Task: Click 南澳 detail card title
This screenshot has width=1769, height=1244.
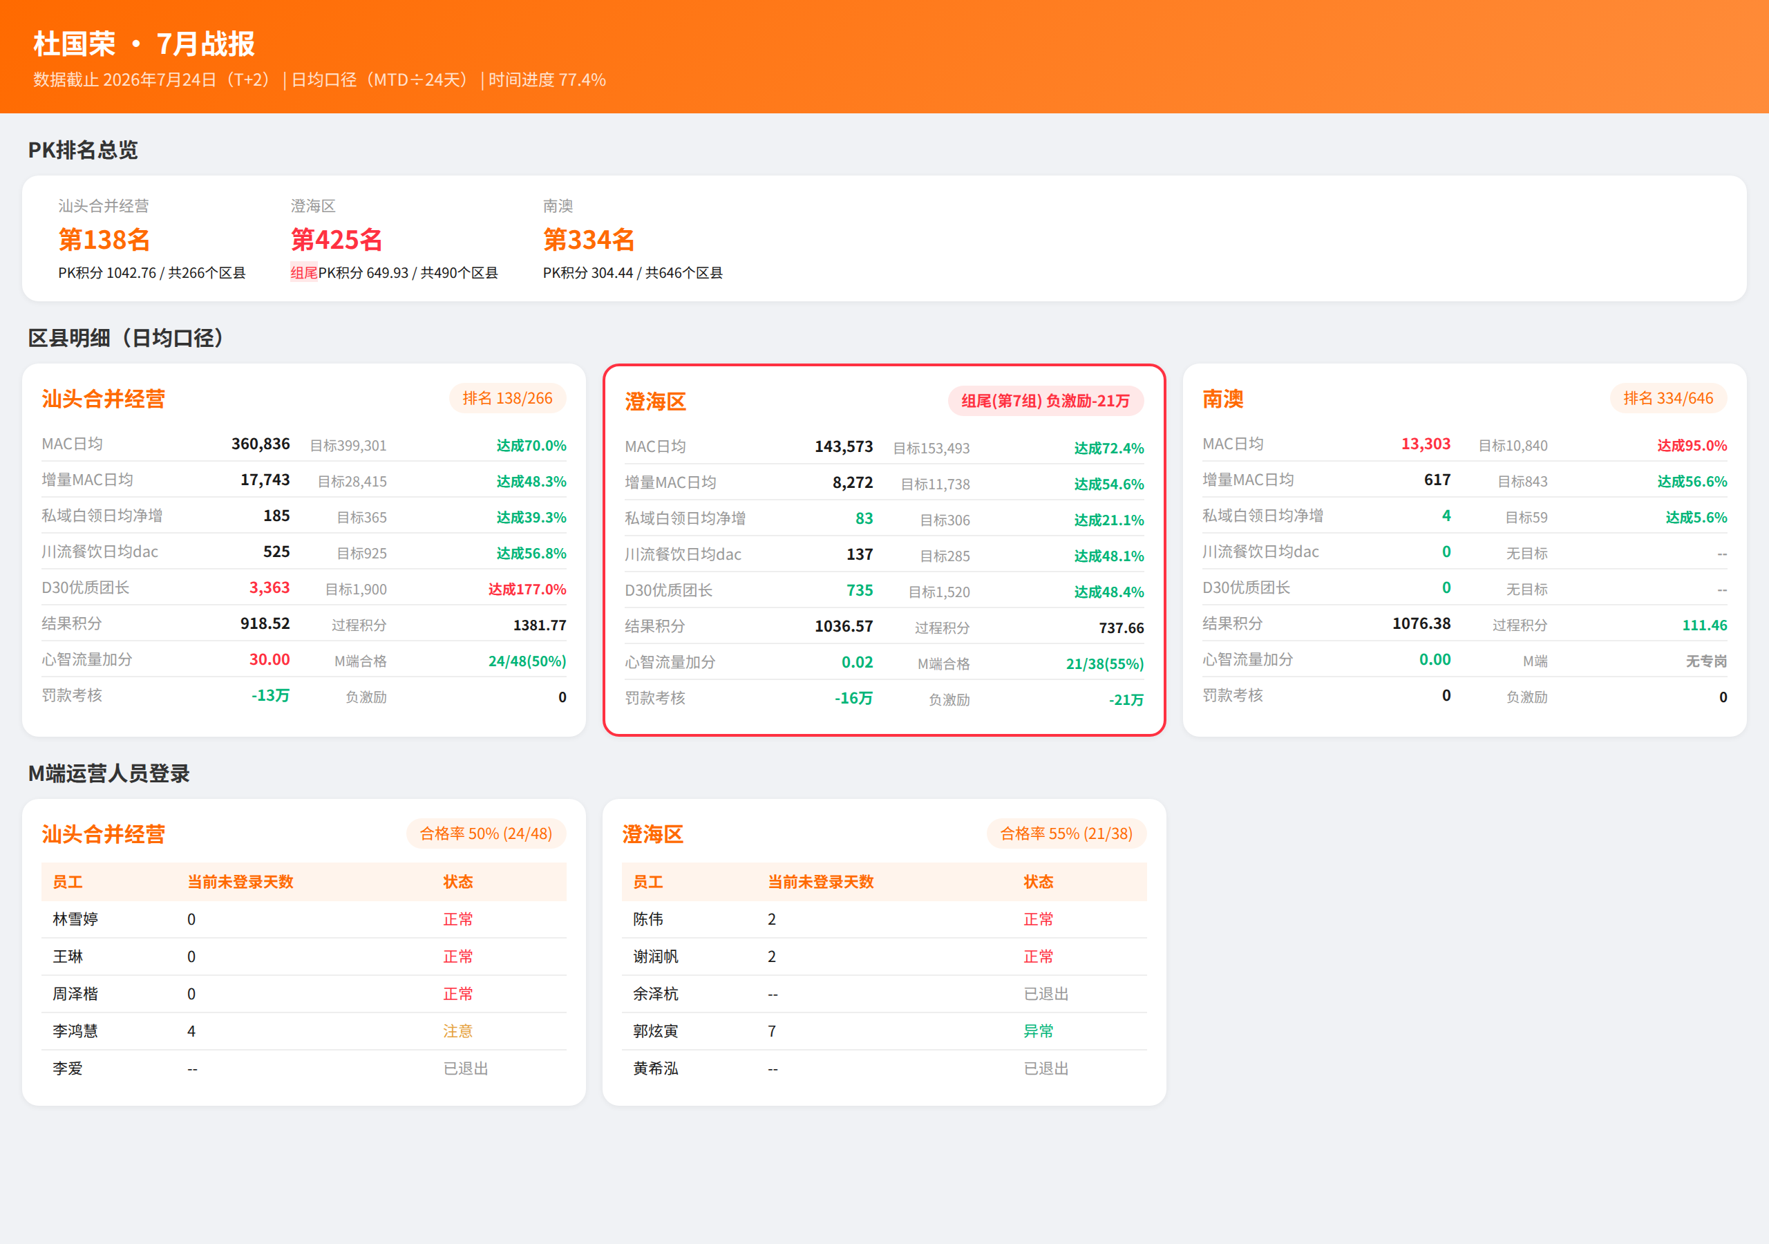Action: [x=1224, y=399]
